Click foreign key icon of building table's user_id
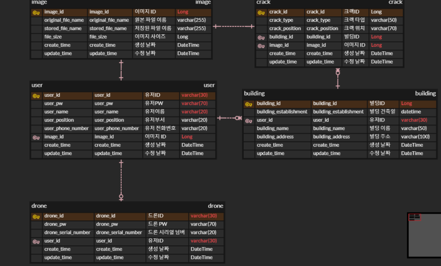The image size is (441, 266). (249, 121)
